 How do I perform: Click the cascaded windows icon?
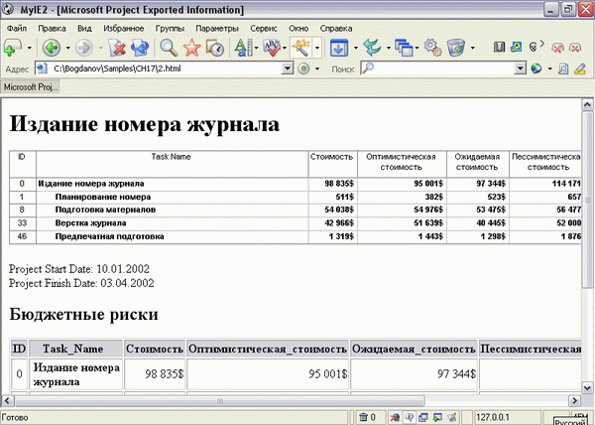pyautogui.click(x=404, y=48)
